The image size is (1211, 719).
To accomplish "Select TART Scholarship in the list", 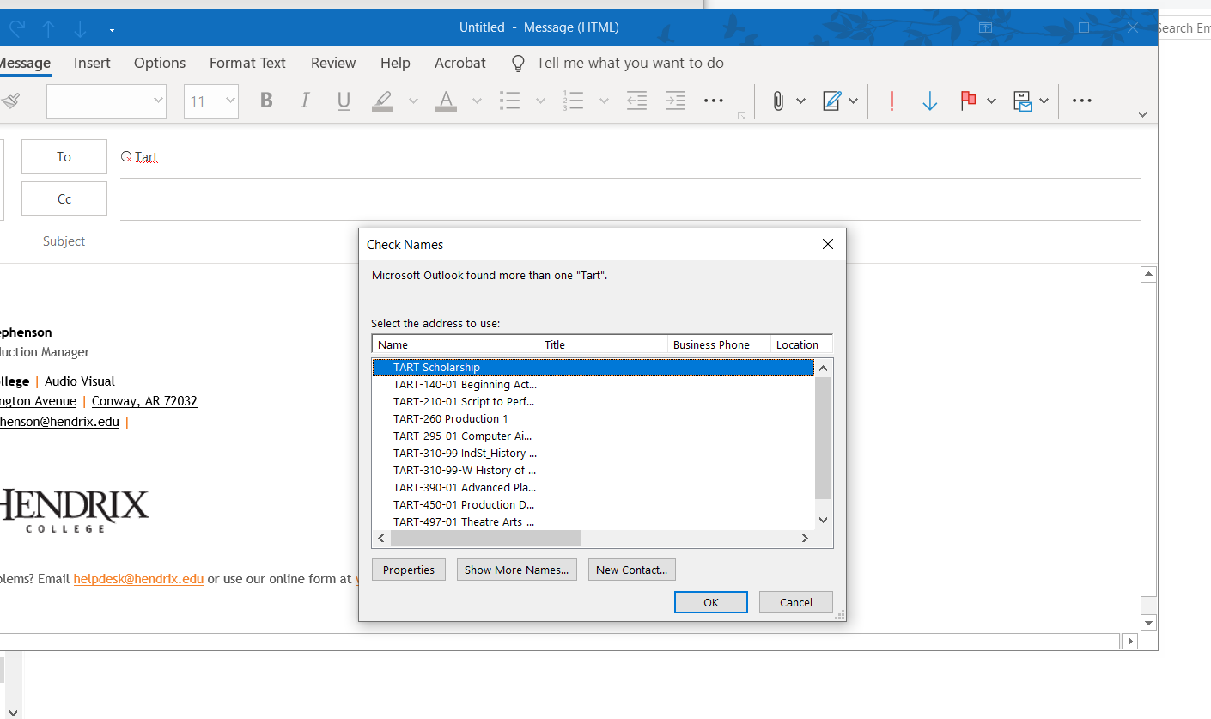I will [593, 367].
